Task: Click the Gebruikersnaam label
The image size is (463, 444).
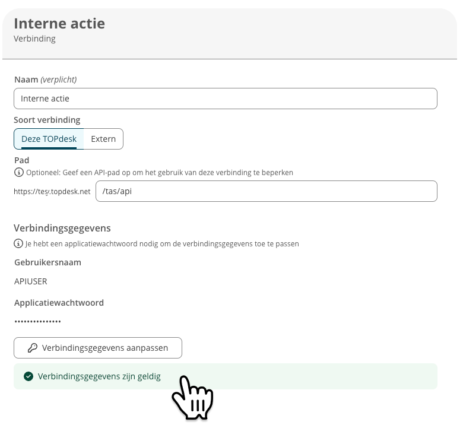Action: point(47,262)
